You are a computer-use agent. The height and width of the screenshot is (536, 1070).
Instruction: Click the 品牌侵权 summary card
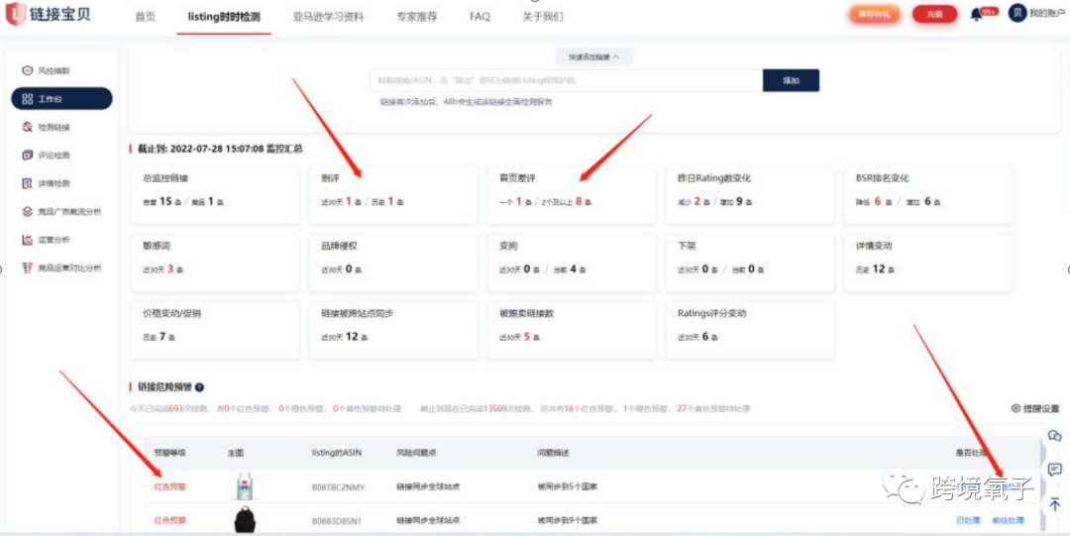[x=393, y=263]
